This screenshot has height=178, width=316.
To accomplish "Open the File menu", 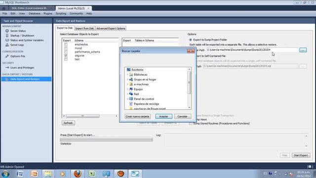I will (4, 13).
